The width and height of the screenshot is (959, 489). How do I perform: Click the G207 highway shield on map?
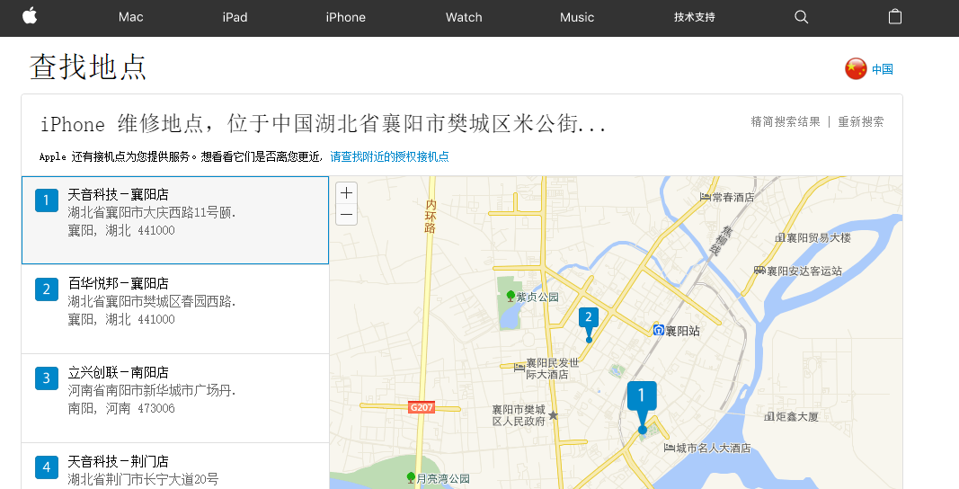click(422, 407)
